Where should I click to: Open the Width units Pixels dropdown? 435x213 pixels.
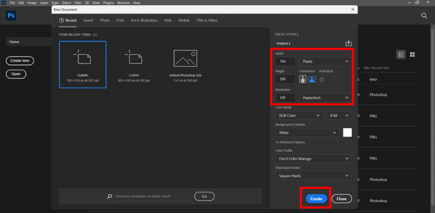(326, 62)
